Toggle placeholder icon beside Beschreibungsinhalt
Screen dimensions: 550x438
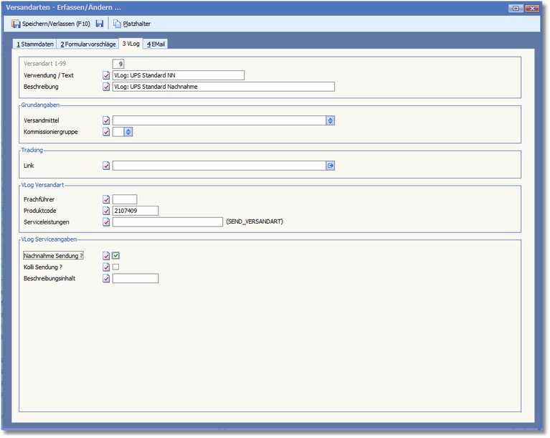click(x=106, y=278)
